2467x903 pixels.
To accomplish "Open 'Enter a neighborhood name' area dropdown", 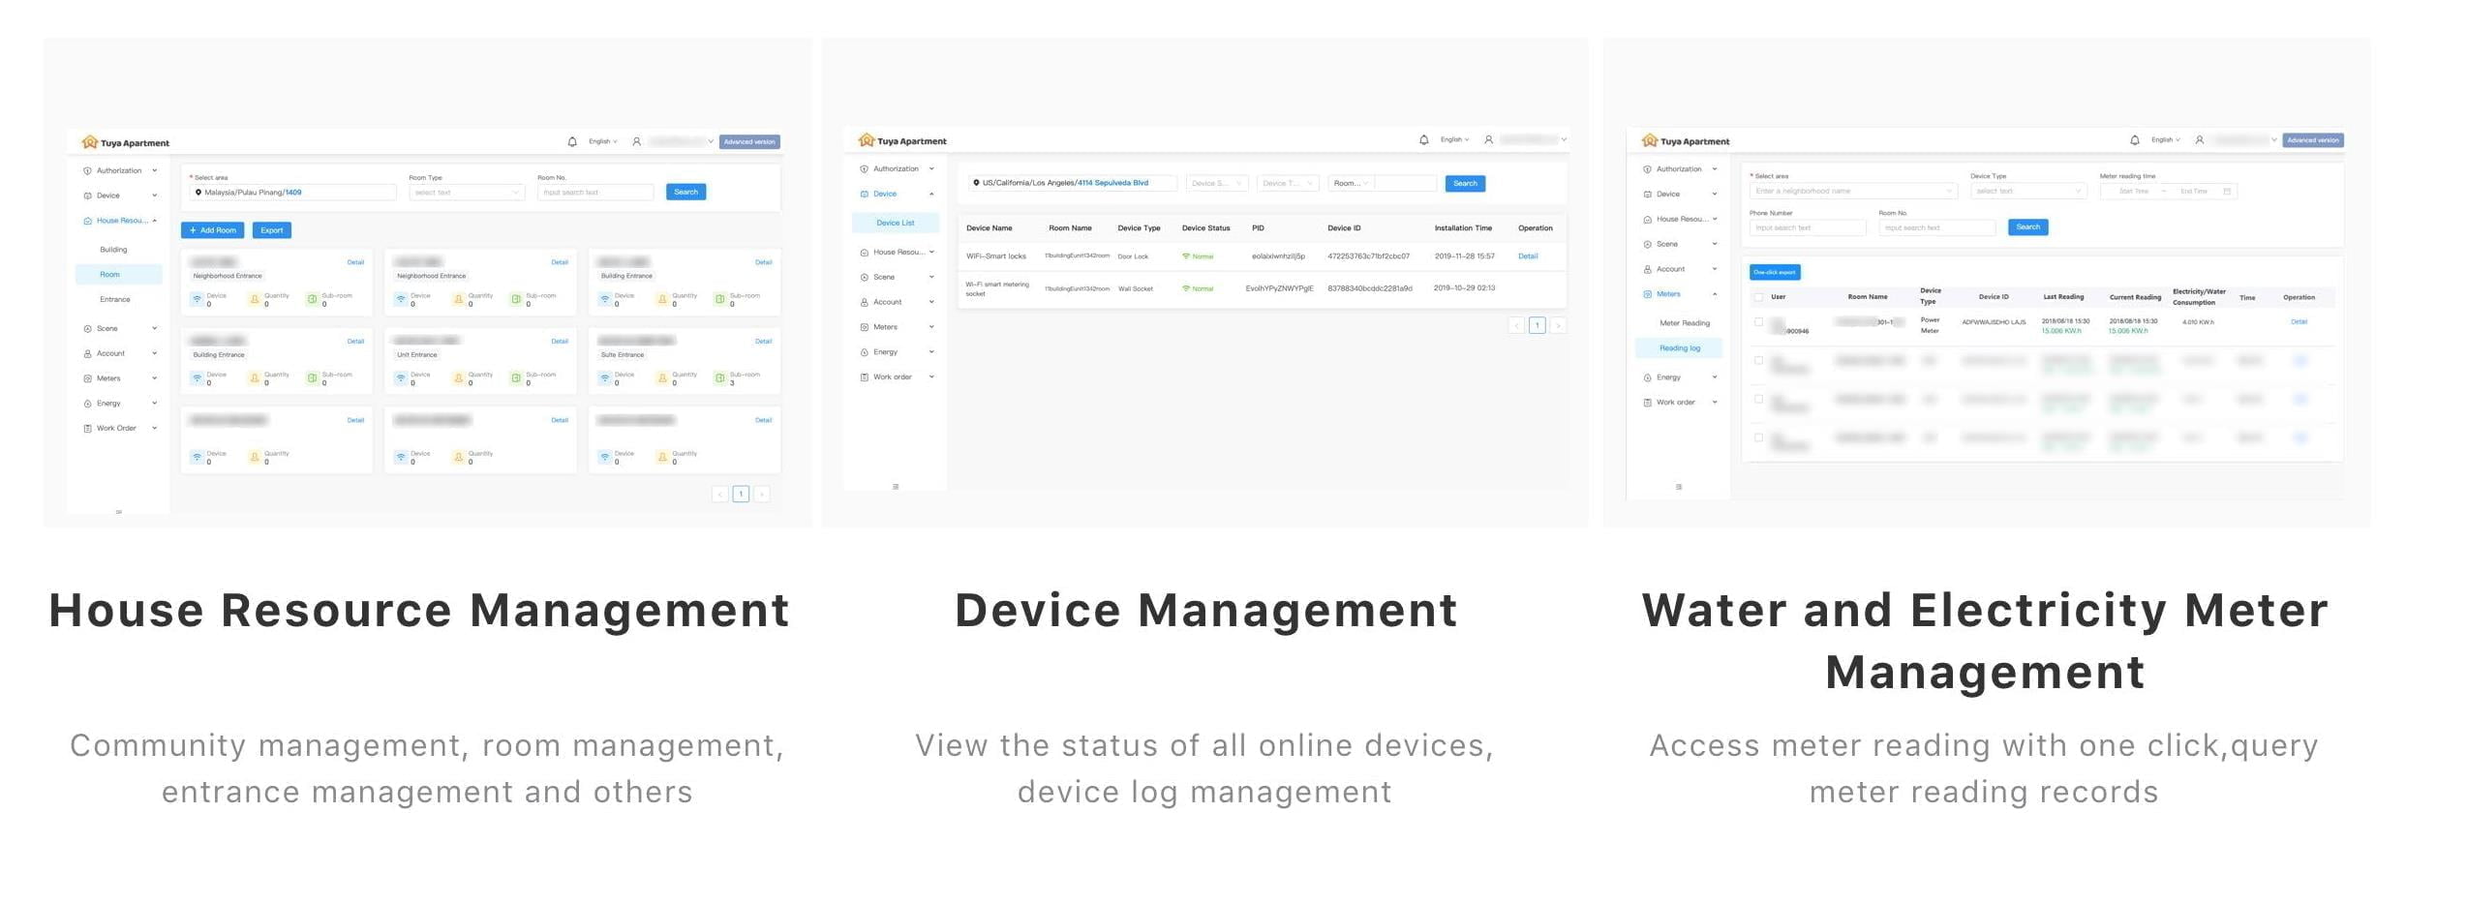I will 1853,192.
